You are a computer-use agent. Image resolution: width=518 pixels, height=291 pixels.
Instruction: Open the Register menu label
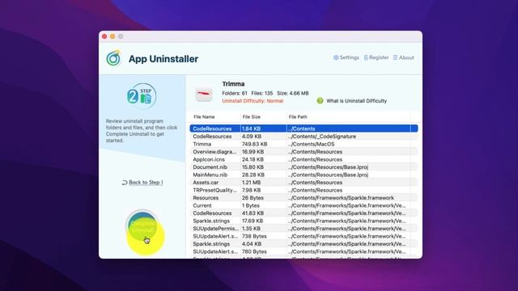click(379, 57)
